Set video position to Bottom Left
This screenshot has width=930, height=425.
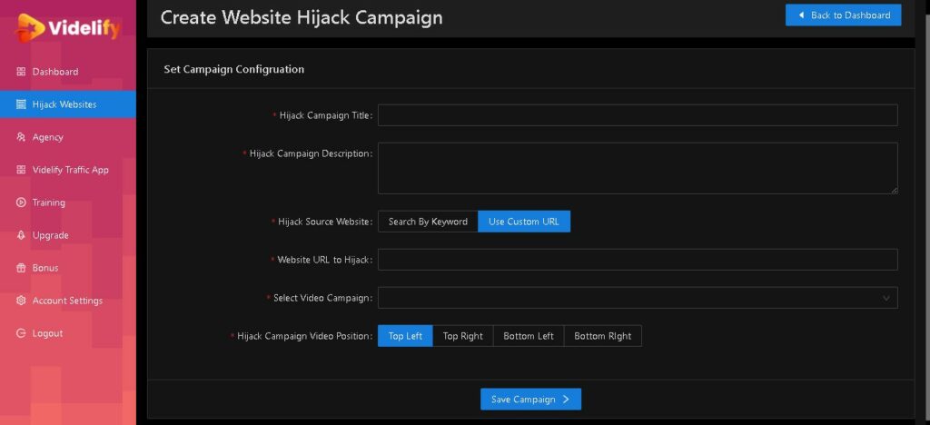point(529,336)
